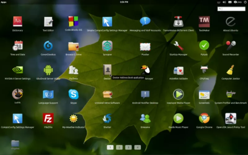Screen dimensions: 248x155
Task: Open the TextMaker app
Action: pos(204,21)
